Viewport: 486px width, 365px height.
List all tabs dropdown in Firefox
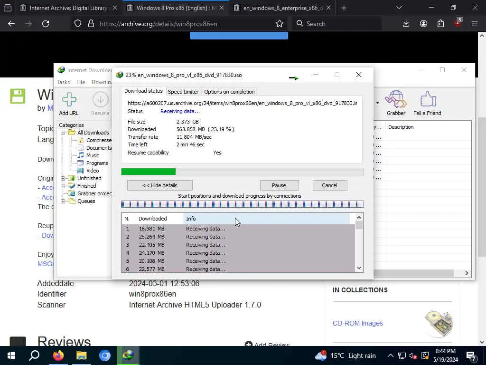point(399,8)
